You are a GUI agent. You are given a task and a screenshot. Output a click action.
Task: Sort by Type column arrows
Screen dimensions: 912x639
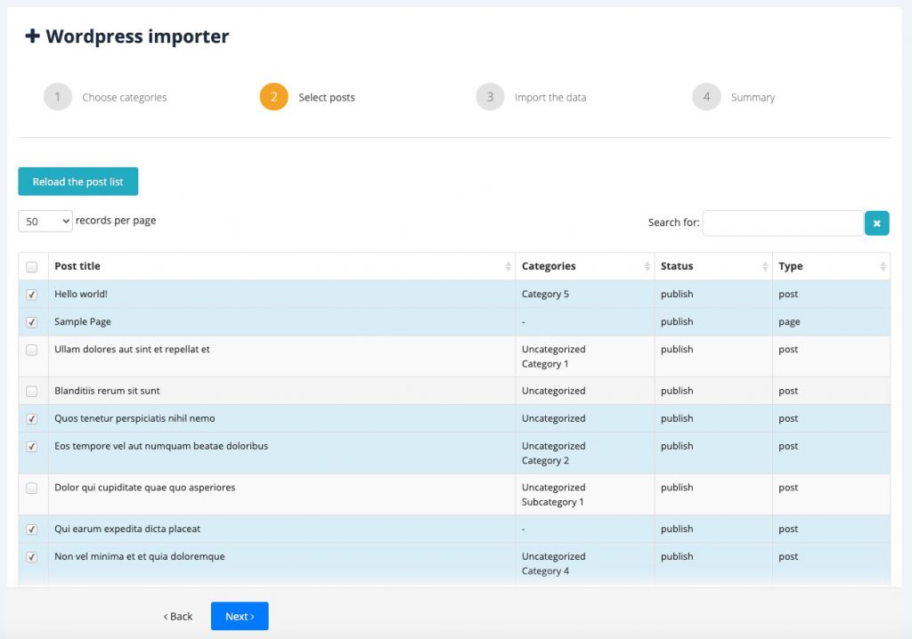[x=883, y=266]
